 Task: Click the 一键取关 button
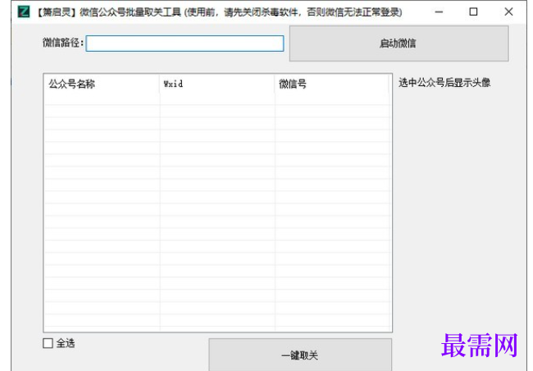point(300,355)
